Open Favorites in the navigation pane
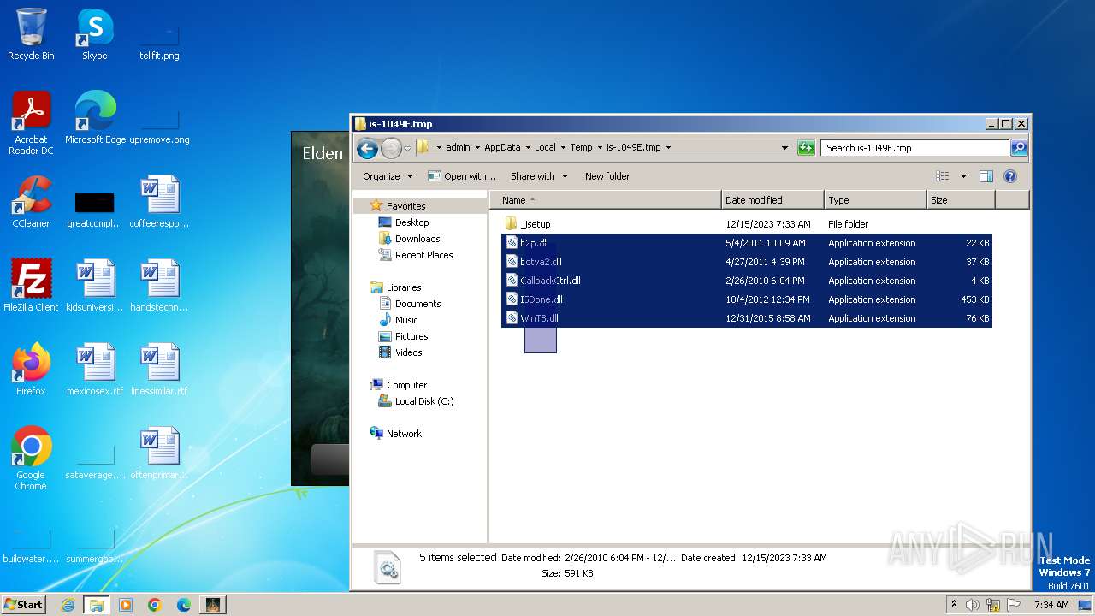Screen dimensions: 1095x616 pyautogui.click(x=405, y=206)
